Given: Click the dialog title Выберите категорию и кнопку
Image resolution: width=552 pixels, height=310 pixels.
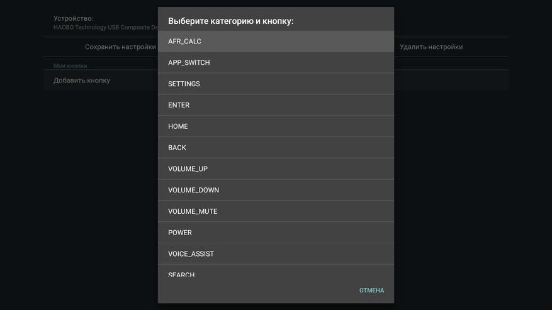Looking at the screenshot, I should 230,21.
